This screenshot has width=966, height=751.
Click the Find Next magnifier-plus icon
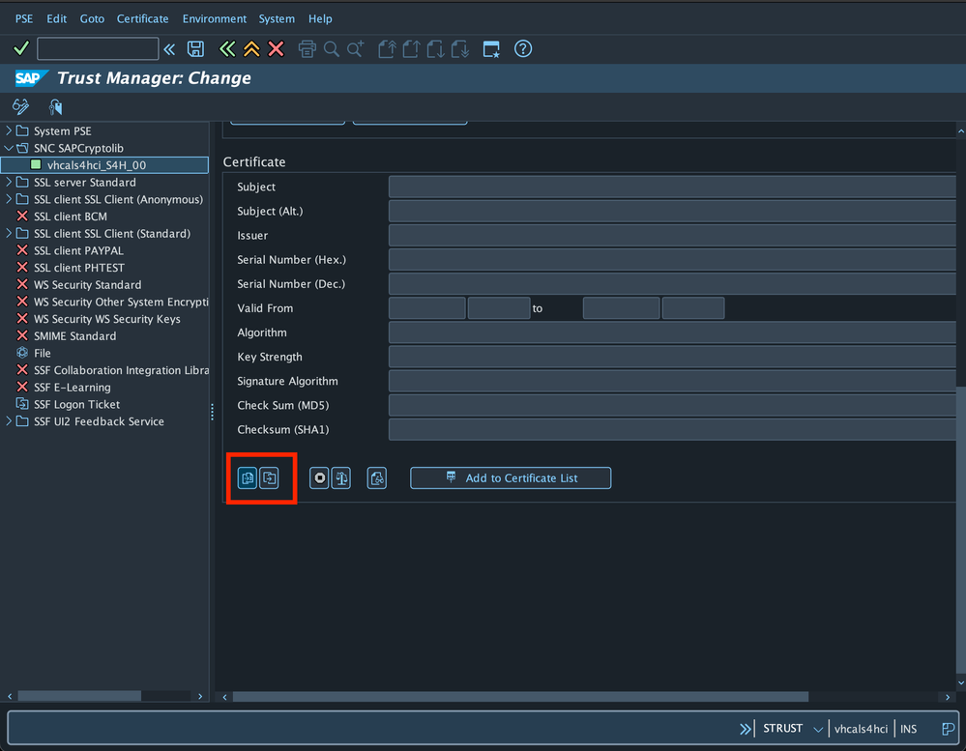click(356, 48)
